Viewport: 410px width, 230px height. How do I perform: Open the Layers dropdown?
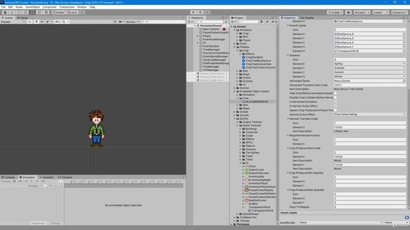381,12
